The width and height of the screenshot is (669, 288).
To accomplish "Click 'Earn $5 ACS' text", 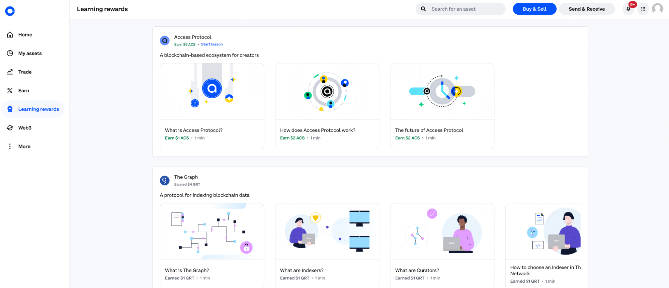I will (x=185, y=44).
